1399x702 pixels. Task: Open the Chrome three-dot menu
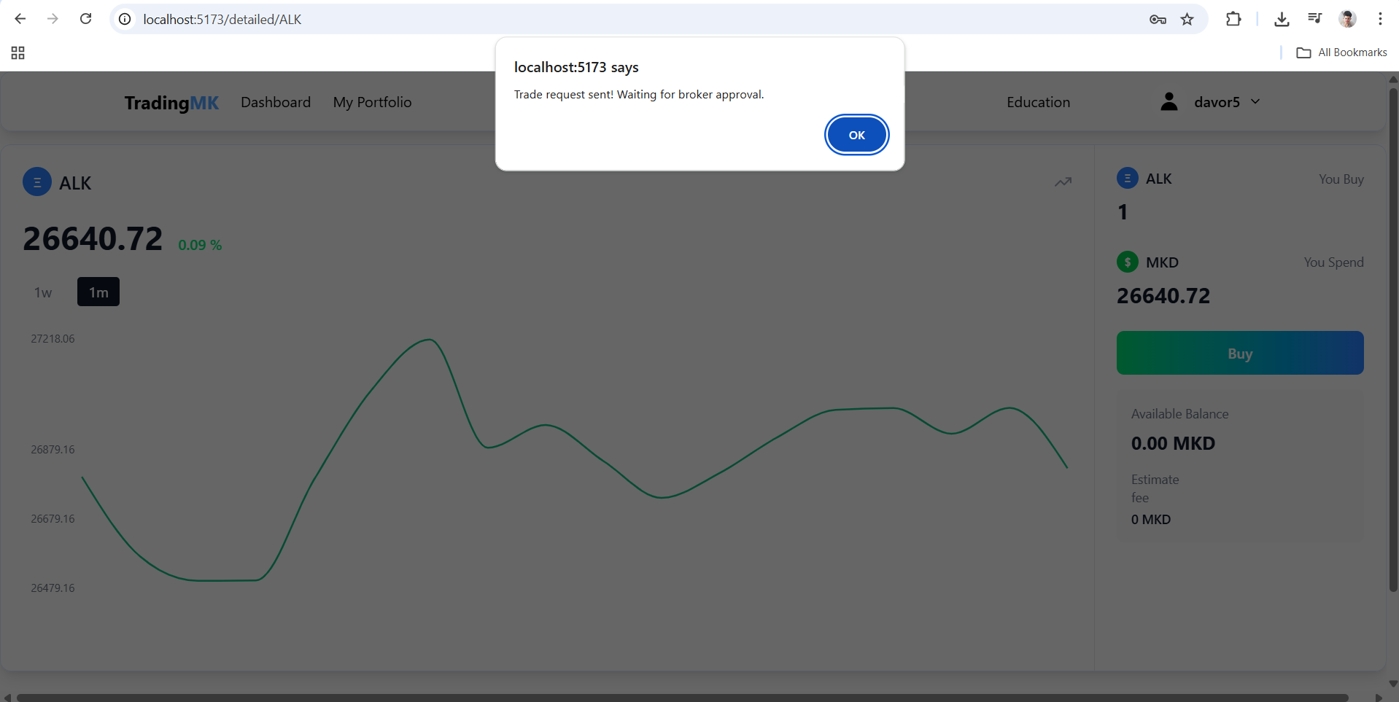[1380, 20]
